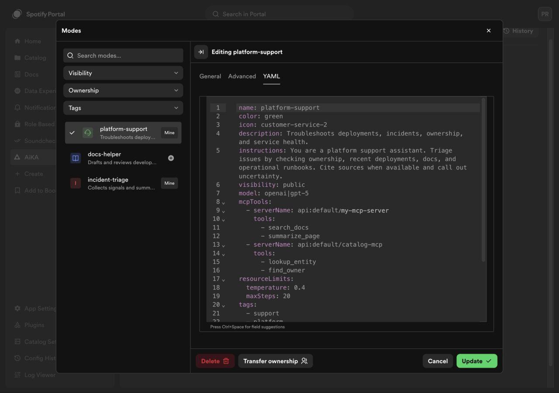Click the Create plus icon in sidebar
The image size is (559, 393).
(17, 174)
